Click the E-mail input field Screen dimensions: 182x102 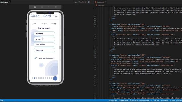coord(44,39)
